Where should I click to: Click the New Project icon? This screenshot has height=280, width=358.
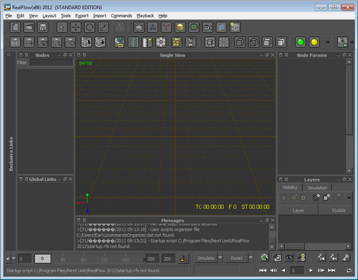pyautogui.click(x=15, y=27)
